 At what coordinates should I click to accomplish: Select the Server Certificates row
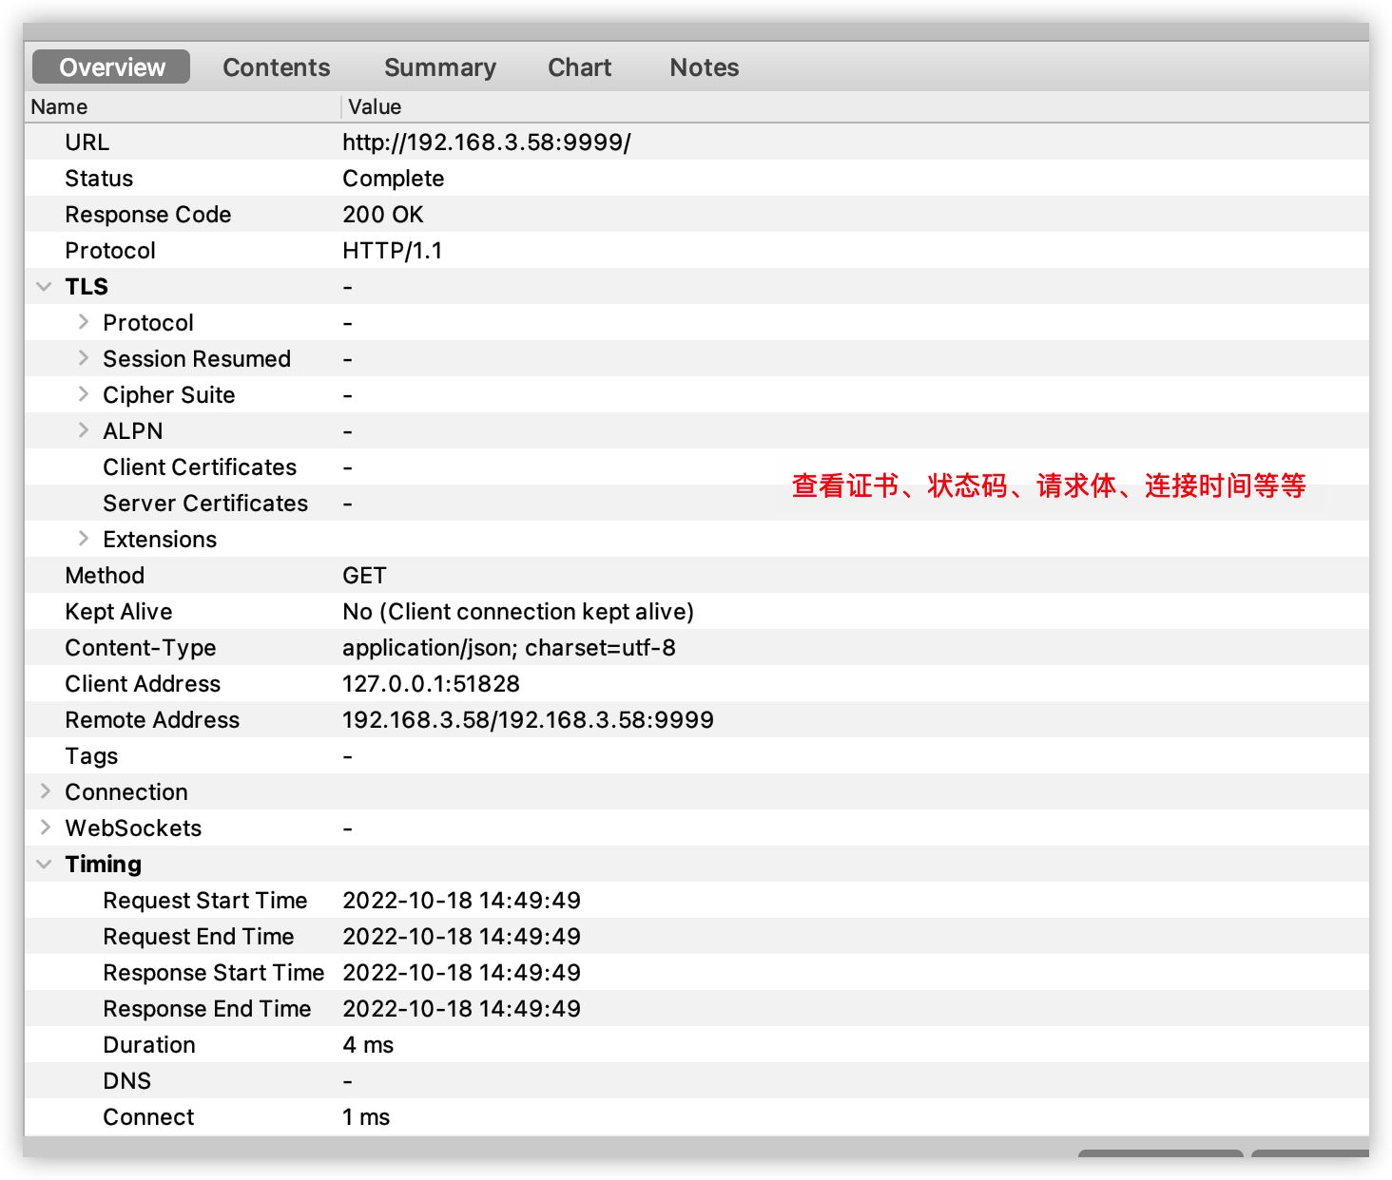(696, 503)
